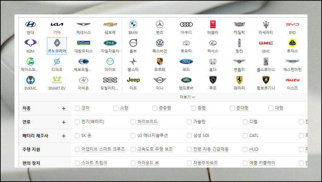Open the 스마트 트렁크 link
322x182 pixels.
click(x=94, y=163)
